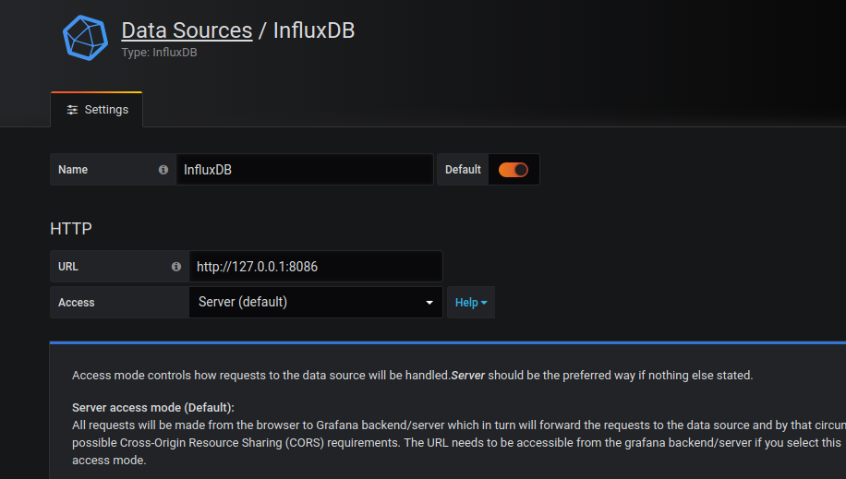Click the URL field with http://127.0.0.1:8086

[x=315, y=267]
